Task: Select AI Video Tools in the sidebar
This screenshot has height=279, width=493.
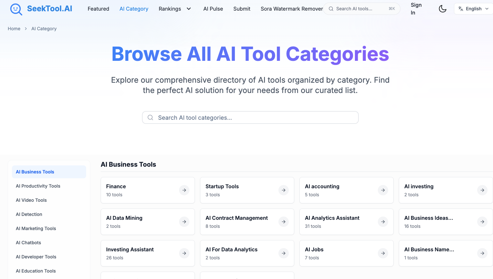Action: coord(31,200)
